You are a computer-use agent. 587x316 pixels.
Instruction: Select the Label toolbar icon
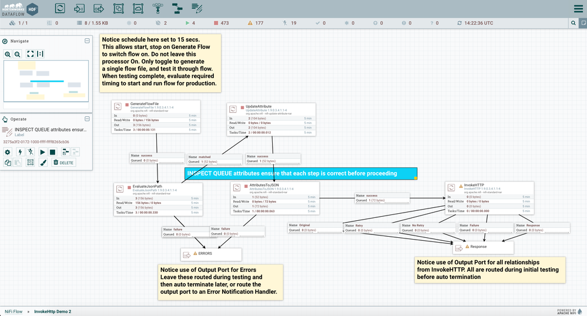[x=197, y=8]
